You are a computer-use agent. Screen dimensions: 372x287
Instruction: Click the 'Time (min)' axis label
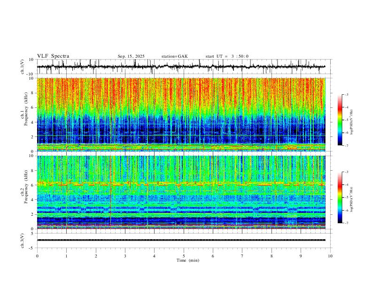[188, 260]
